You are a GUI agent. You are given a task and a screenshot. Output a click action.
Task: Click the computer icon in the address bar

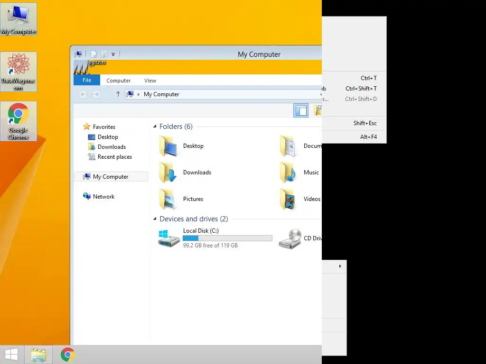point(130,94)
